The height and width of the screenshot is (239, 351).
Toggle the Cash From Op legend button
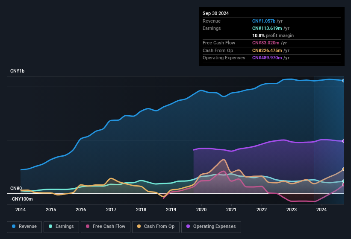click(156, 227)
